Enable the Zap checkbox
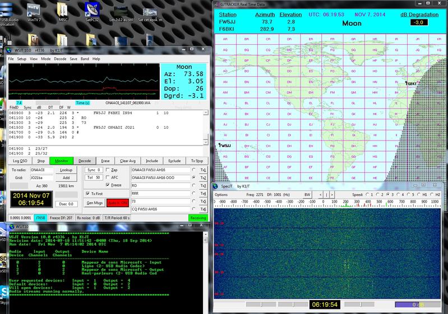This screenshot has height=314, width=448. 108,170
